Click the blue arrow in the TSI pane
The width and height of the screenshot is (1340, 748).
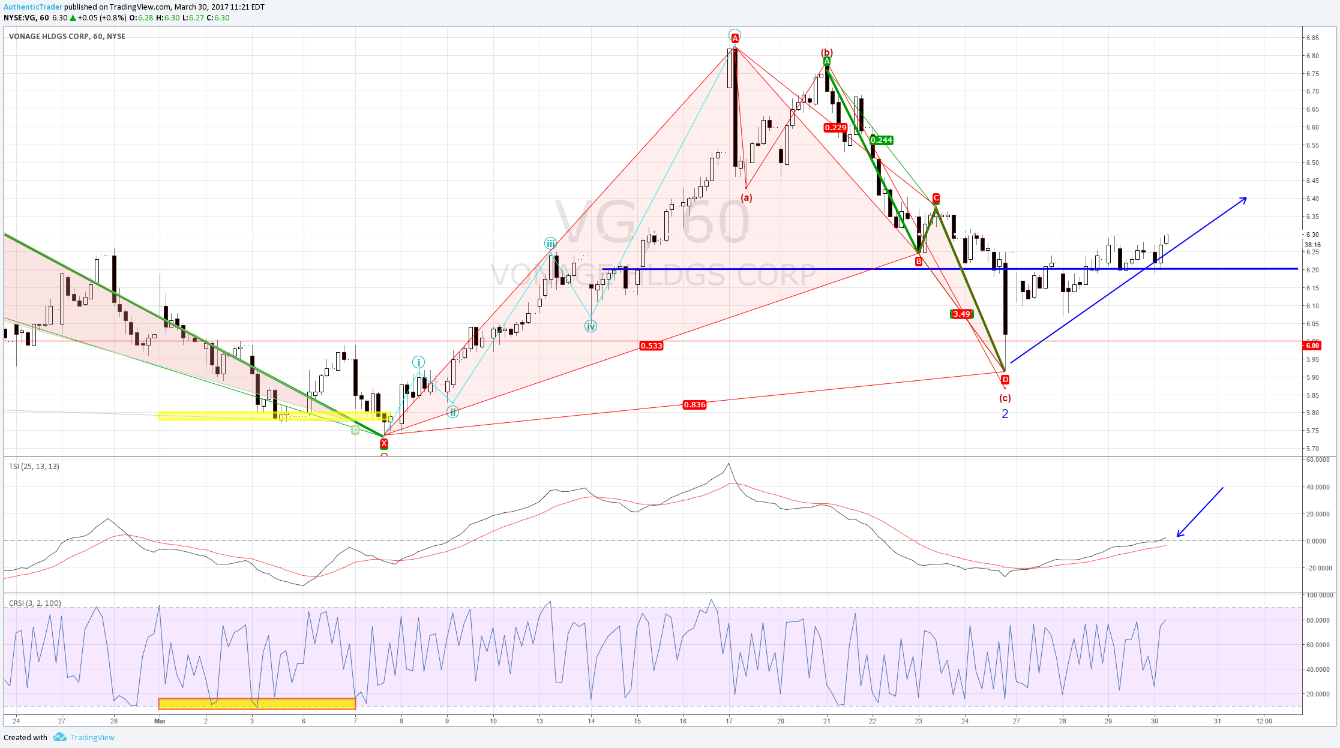tap(1200, 512)
